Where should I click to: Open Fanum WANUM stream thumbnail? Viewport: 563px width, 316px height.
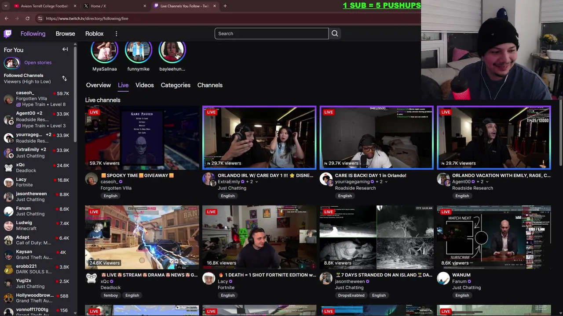pos(494,237)
